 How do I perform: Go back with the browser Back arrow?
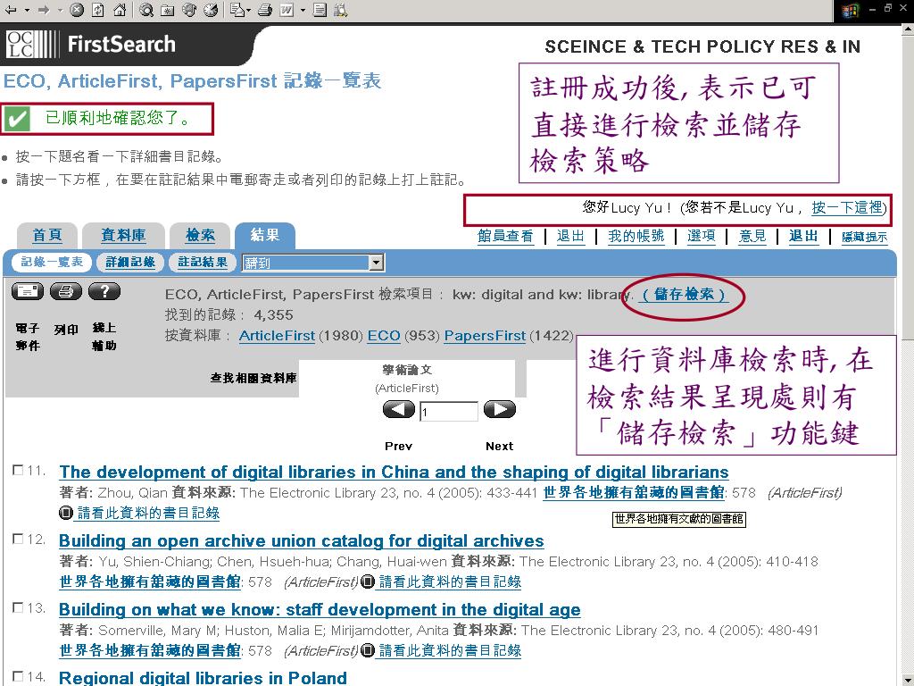(11, 10)
